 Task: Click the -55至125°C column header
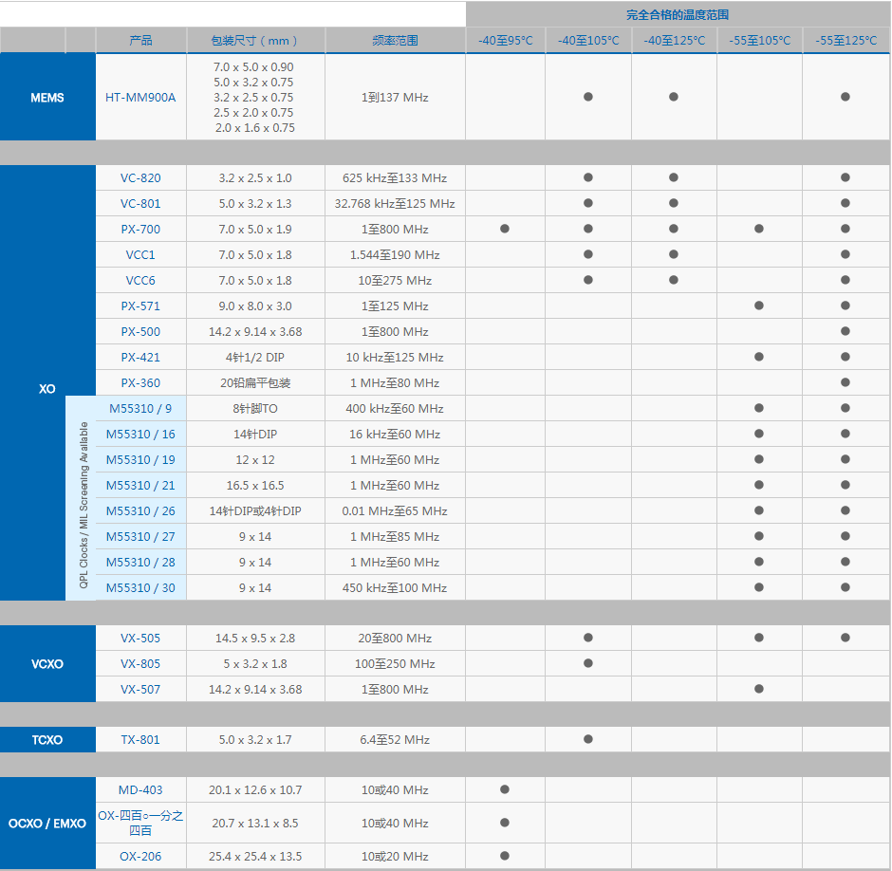pyautogui.click(x=846, y=40)
